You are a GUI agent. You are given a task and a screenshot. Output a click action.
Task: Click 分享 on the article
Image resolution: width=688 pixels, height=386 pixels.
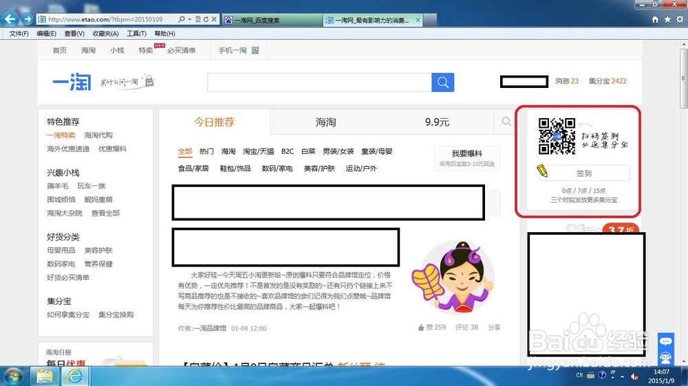494,328
